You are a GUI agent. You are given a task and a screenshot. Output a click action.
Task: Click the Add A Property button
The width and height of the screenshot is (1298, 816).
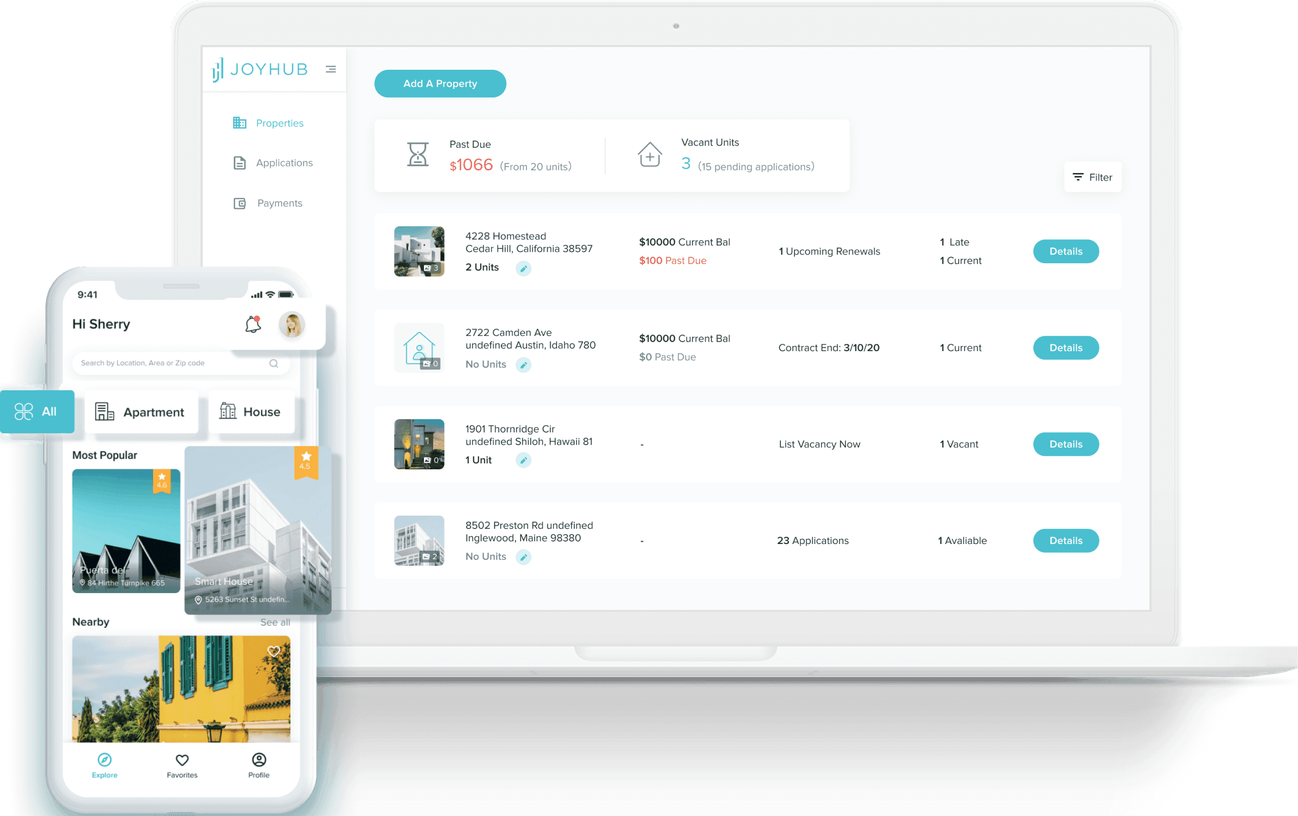(x=440, y=84)
